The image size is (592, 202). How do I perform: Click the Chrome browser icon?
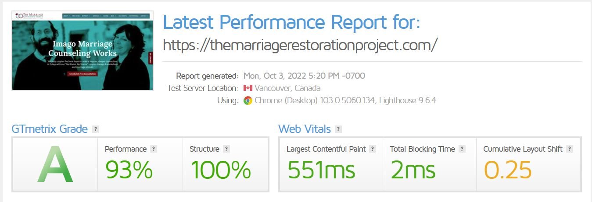[248, 101]
